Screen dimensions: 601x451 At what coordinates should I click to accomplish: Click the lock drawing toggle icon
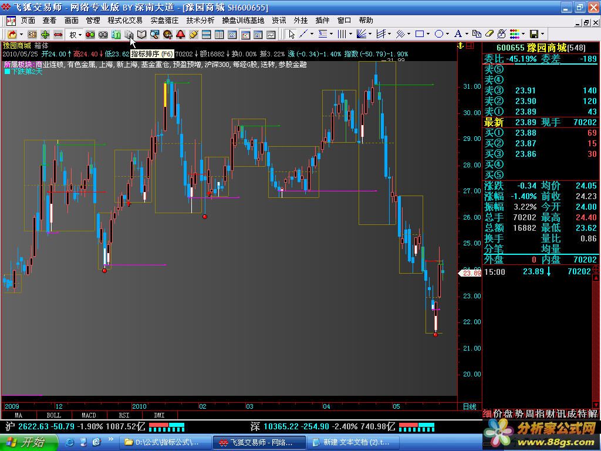[501, 34]
